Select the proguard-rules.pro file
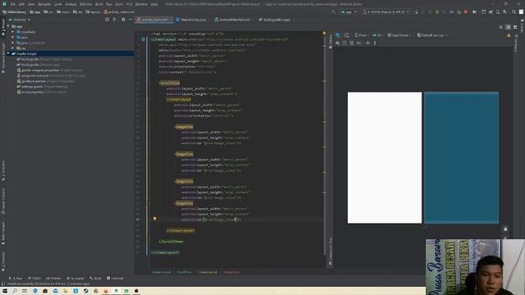This screenshot has width=525, height=295. (51, 75)
